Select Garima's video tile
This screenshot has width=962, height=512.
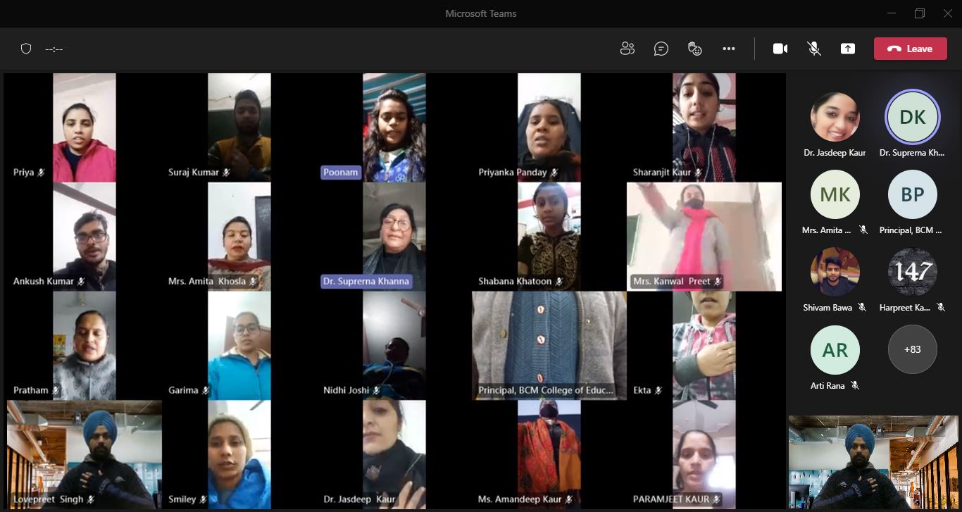pos(239,346)
